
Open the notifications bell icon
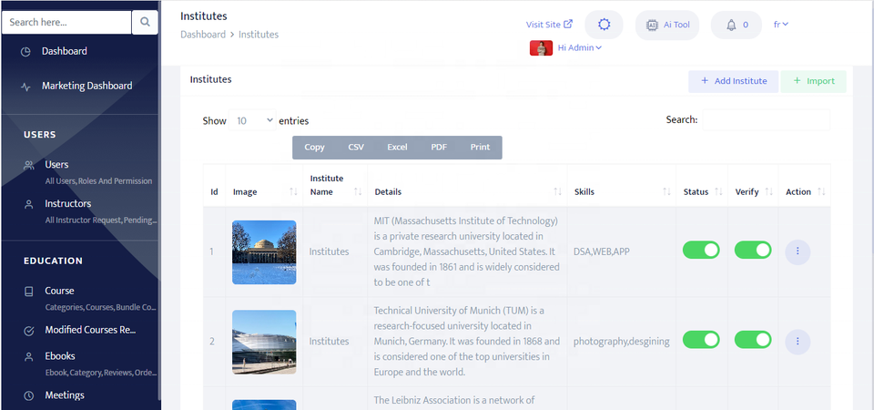pos(731,25)
